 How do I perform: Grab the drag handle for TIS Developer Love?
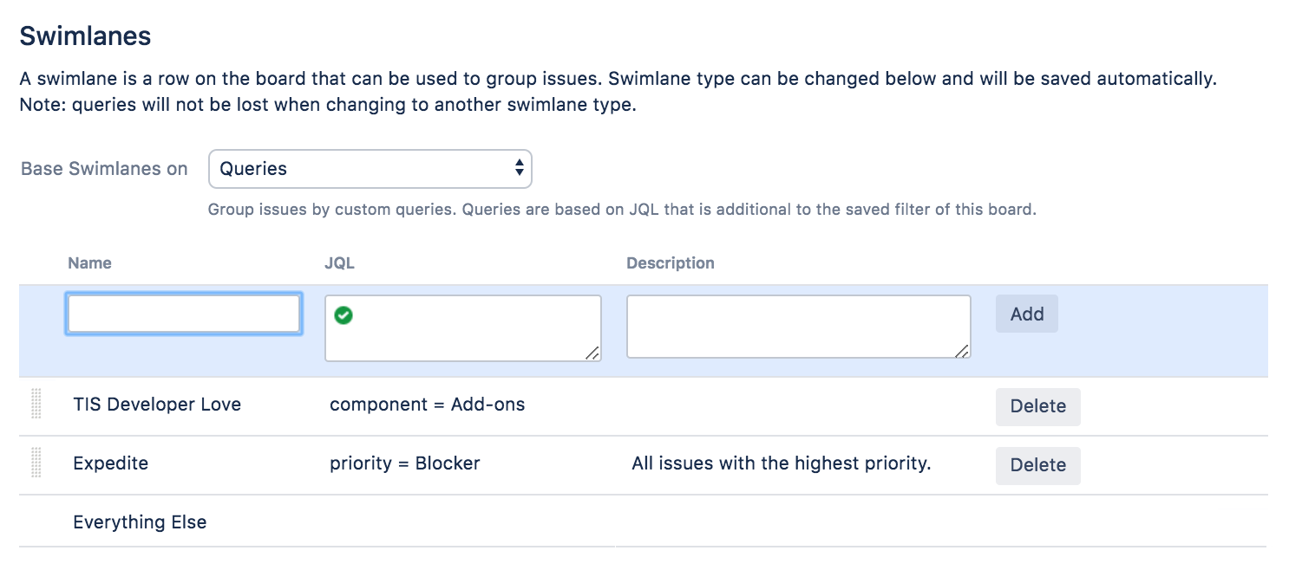click(36, 405)
